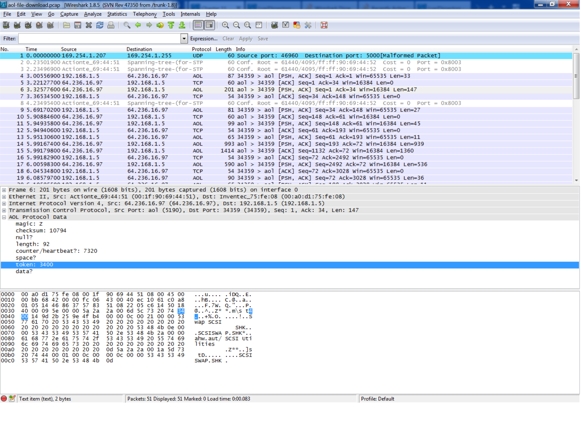Go forward in packet history
Screen dimensions: 581x435
pyautogui.click(x=149, y=25)
